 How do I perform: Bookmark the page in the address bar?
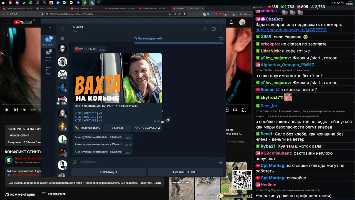click(42, 14)
